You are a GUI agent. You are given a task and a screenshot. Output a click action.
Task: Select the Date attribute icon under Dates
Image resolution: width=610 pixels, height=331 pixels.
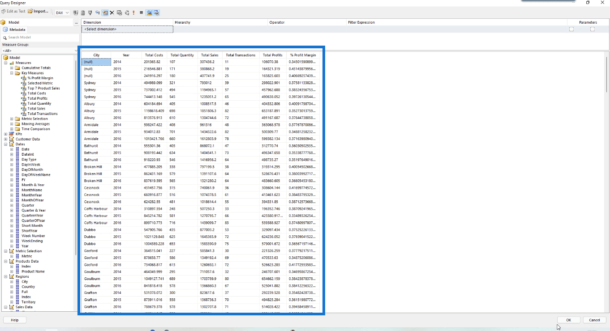click(x=17, y=149)
